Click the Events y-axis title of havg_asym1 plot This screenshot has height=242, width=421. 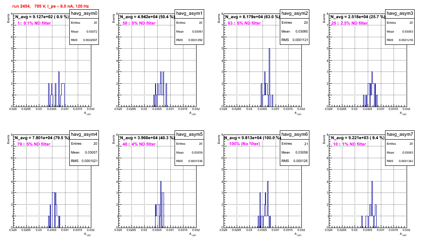tap(113, 19)
